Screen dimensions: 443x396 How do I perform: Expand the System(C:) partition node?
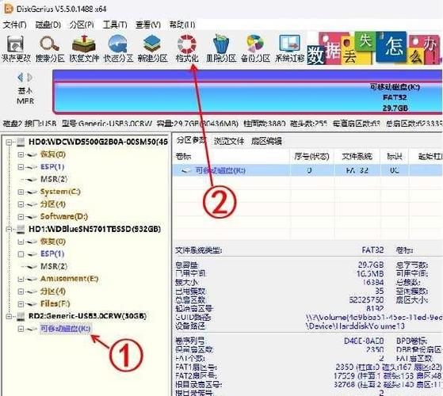(x=21, y=192)
